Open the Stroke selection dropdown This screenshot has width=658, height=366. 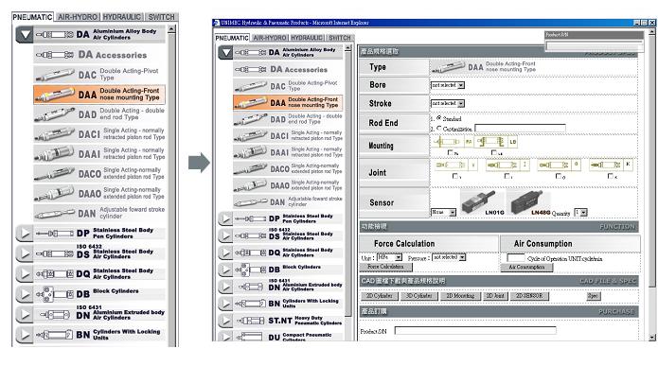tap(447, 103)
